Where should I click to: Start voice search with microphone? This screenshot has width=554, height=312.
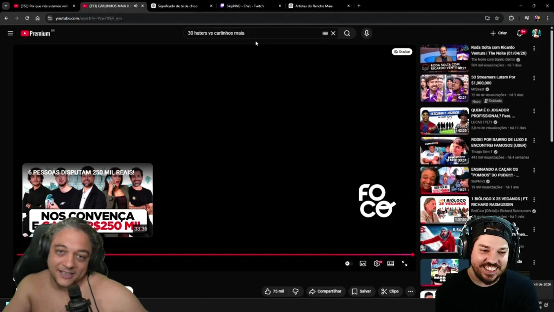[x=367, y=33]
